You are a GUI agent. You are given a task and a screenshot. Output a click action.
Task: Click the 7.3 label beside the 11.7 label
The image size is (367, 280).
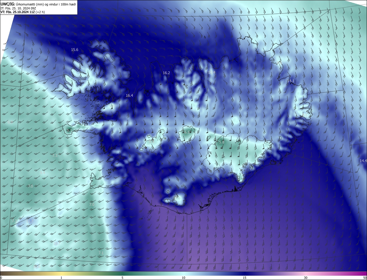pos(14,221)
